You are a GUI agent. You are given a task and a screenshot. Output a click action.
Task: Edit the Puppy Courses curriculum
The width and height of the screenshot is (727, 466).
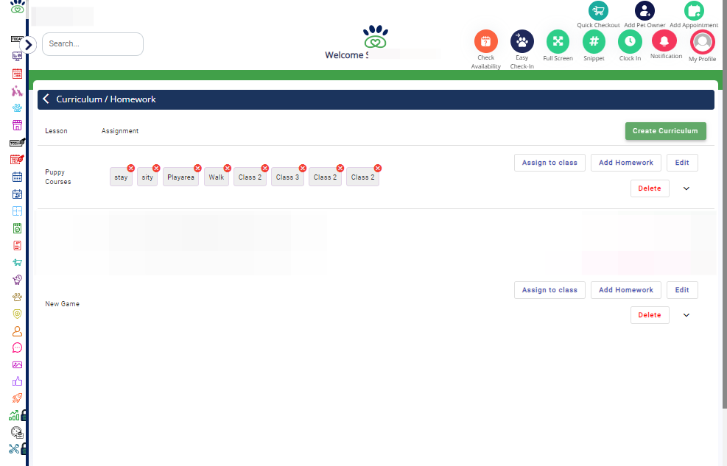[682, 163]
